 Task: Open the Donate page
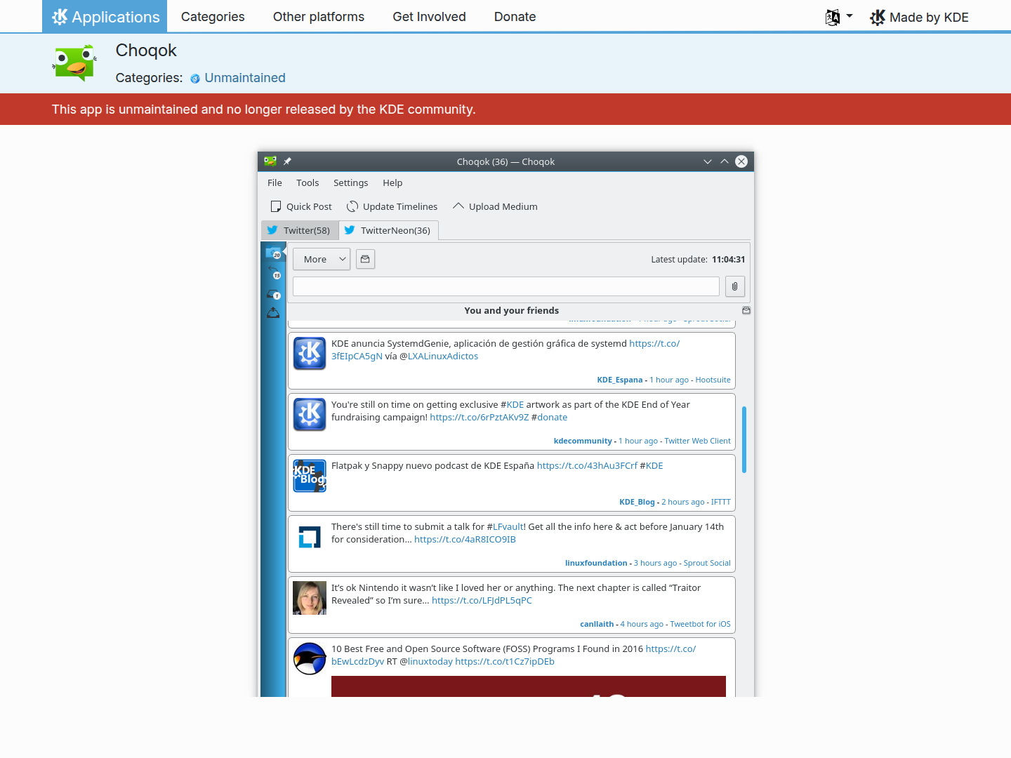coord(515,16)
